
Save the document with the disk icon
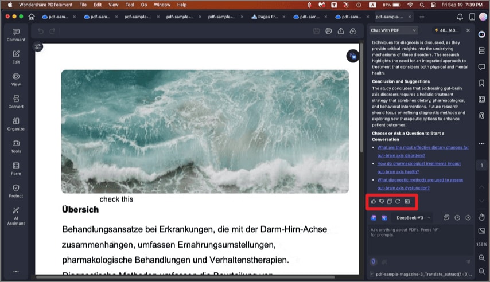(316, 31)
